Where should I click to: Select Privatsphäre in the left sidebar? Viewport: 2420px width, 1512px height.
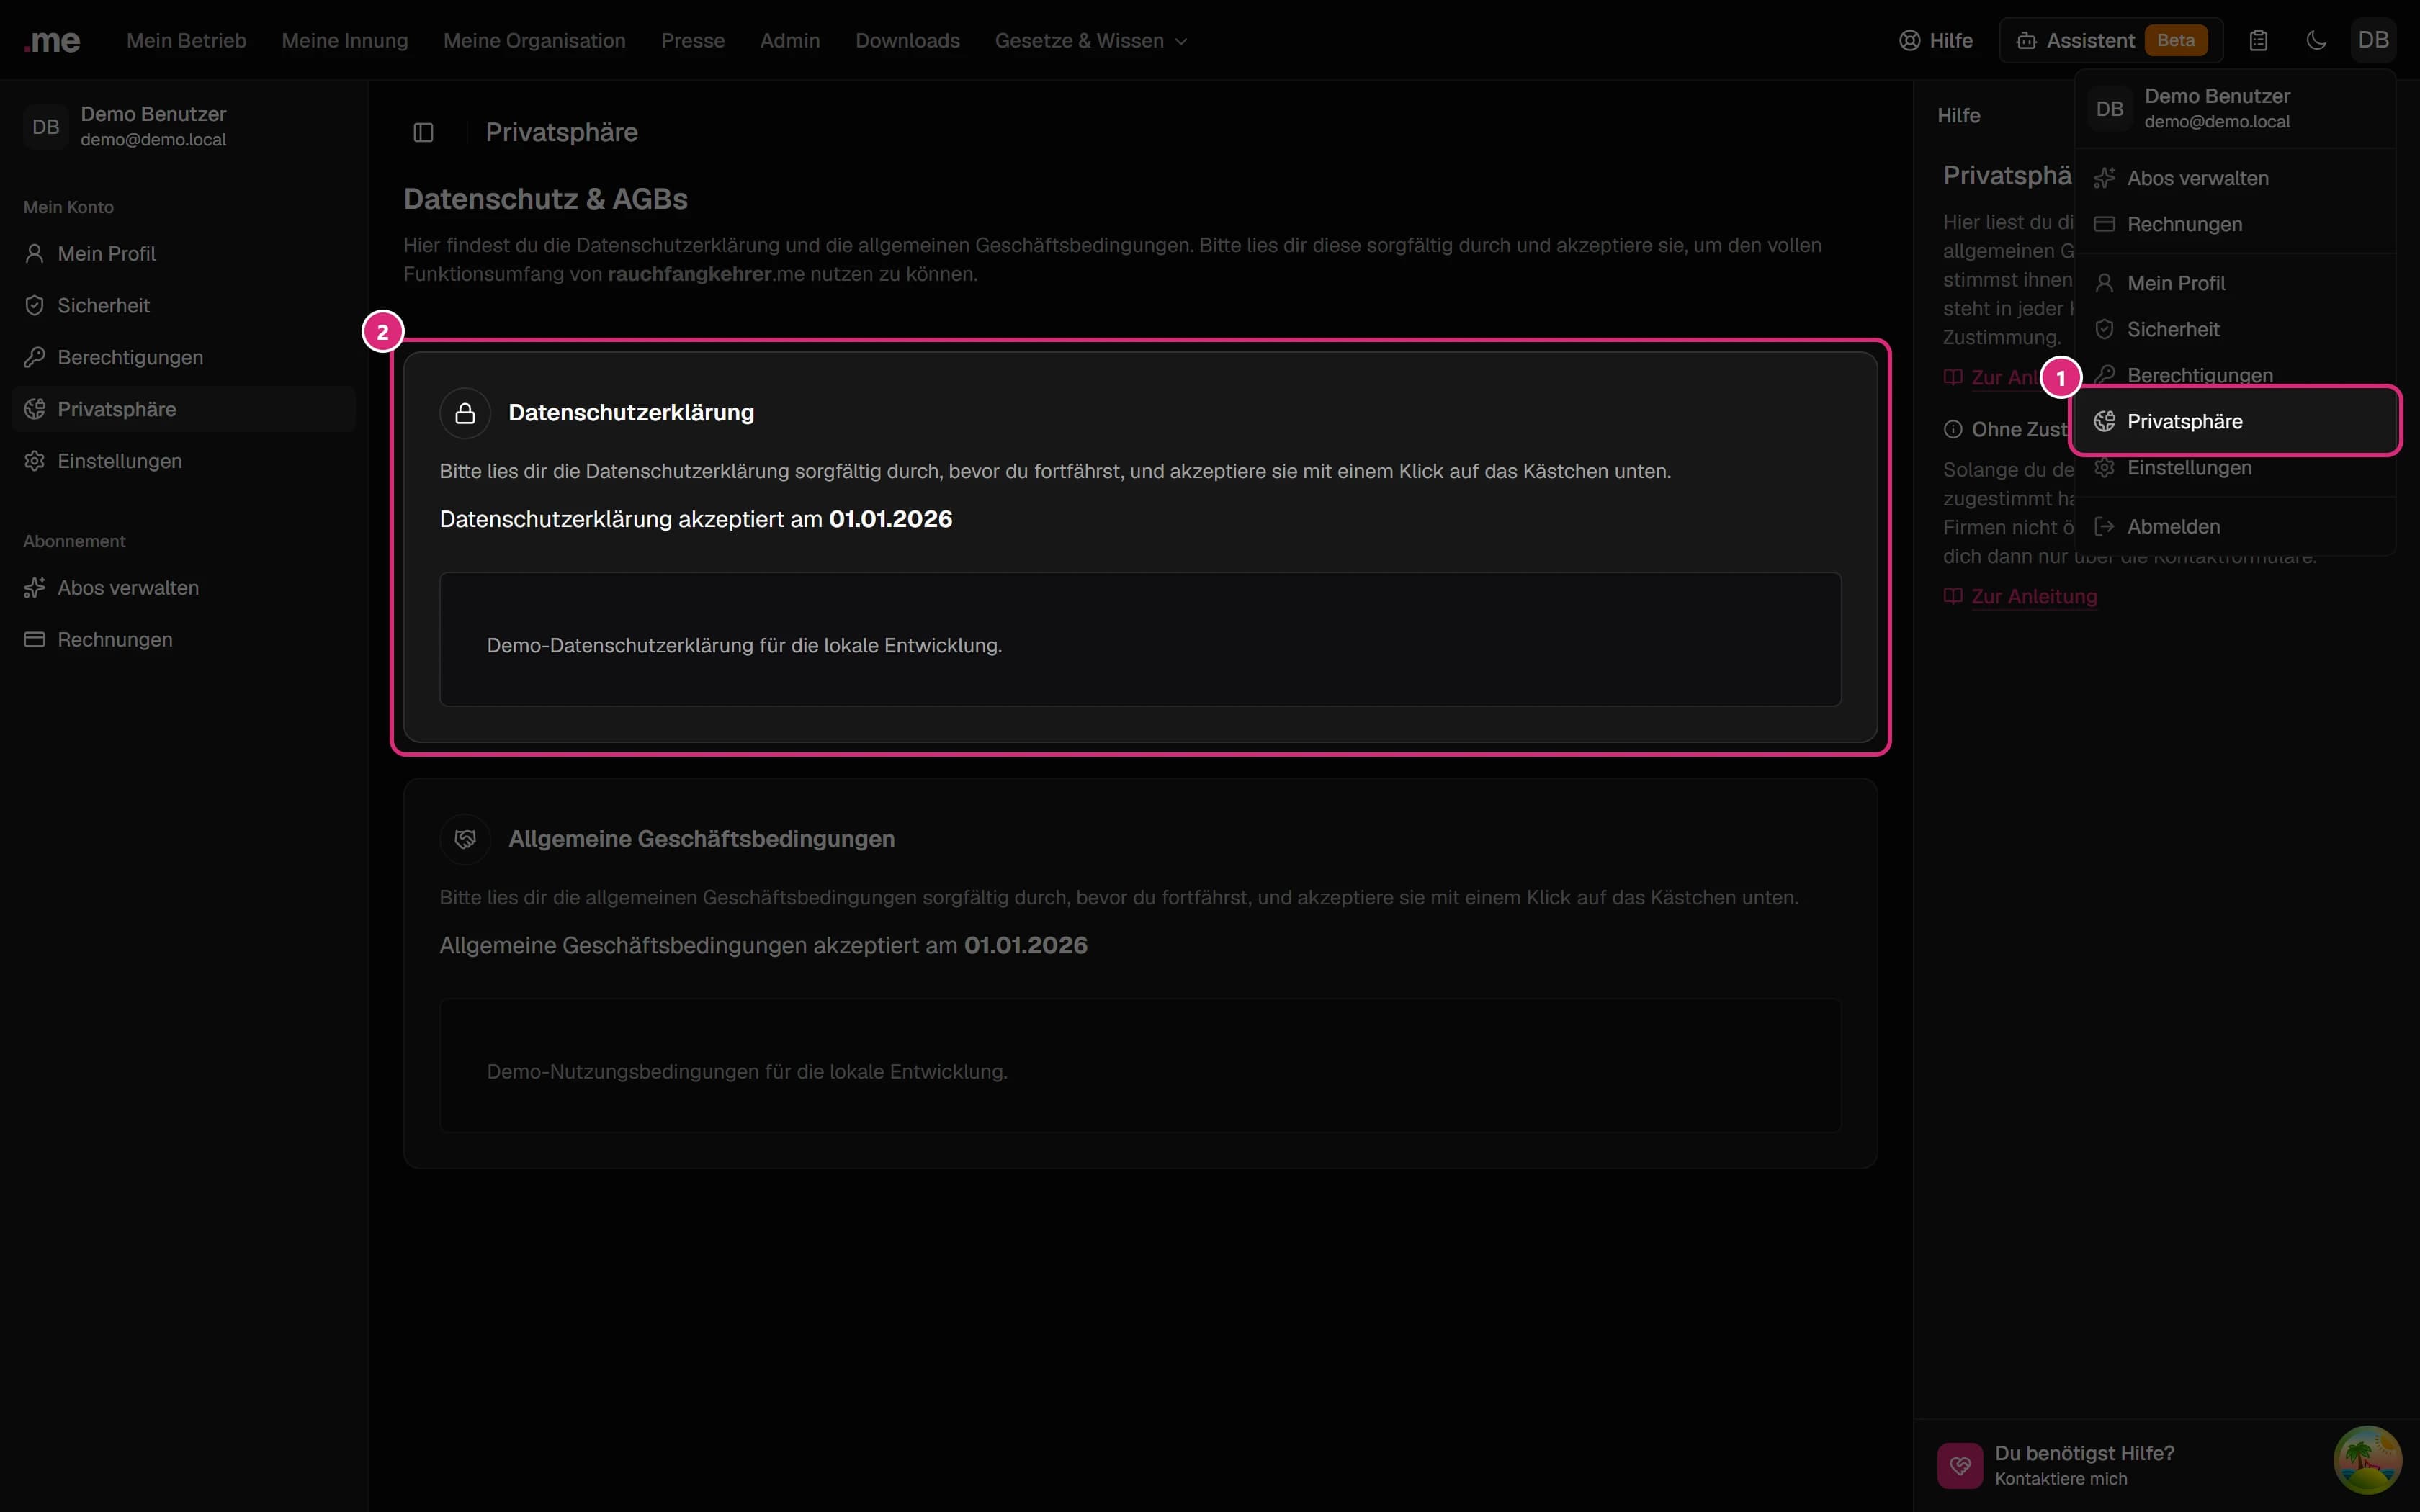[184, 409]
